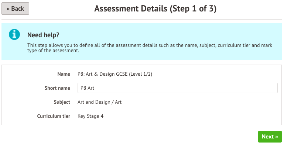Image resolution: width=284 pixels, height=144 pixels.
Task: Click the circular info icon beside Need help?
Action: tap(14, 34)
